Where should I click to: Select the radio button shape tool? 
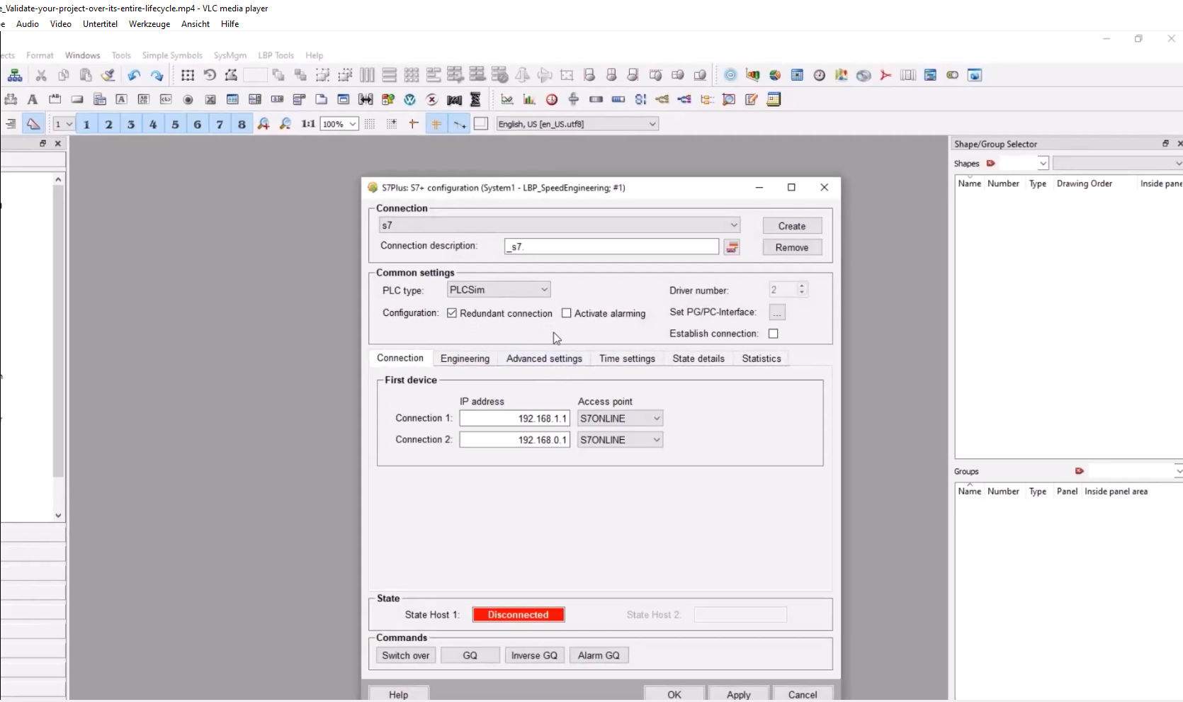tap(188, 99)
